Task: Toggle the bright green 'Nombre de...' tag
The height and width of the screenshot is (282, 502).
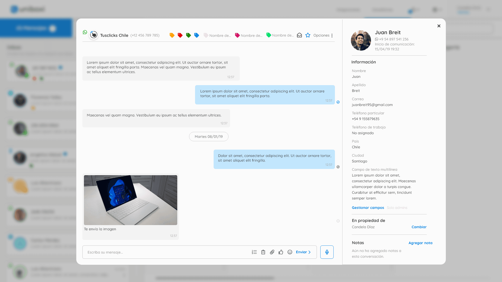Action: pos(280,35)
